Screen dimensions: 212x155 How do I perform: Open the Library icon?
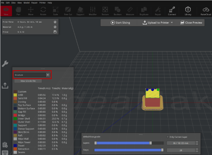(188, 10)
